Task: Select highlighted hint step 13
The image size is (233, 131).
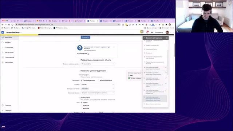Action: pos(155,99)
